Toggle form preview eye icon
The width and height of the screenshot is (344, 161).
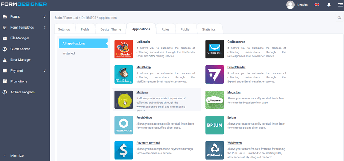point(339,18)
